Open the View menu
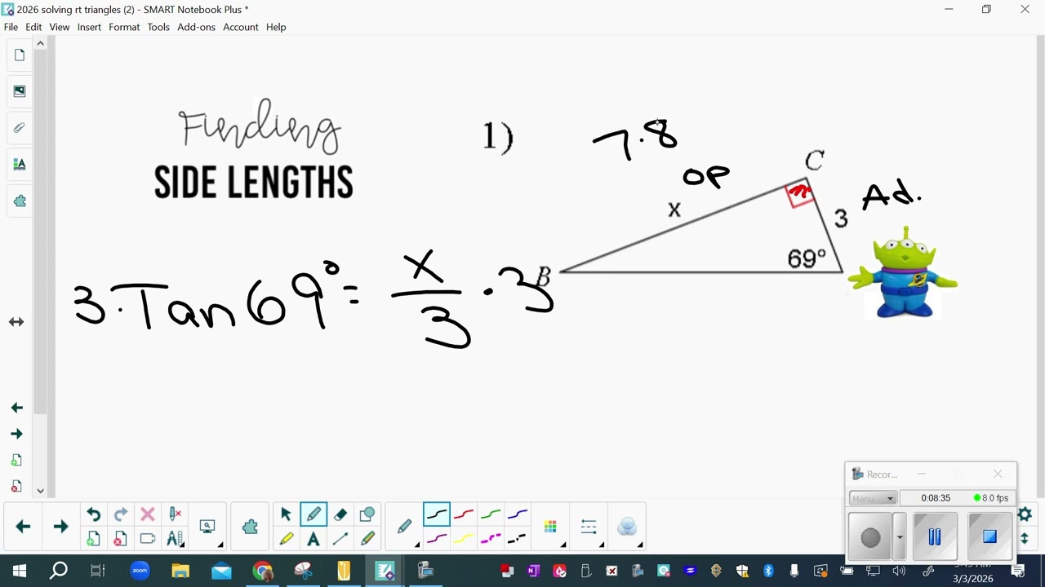The height and width of the screenshot is (587, 1045). [60, 27]
